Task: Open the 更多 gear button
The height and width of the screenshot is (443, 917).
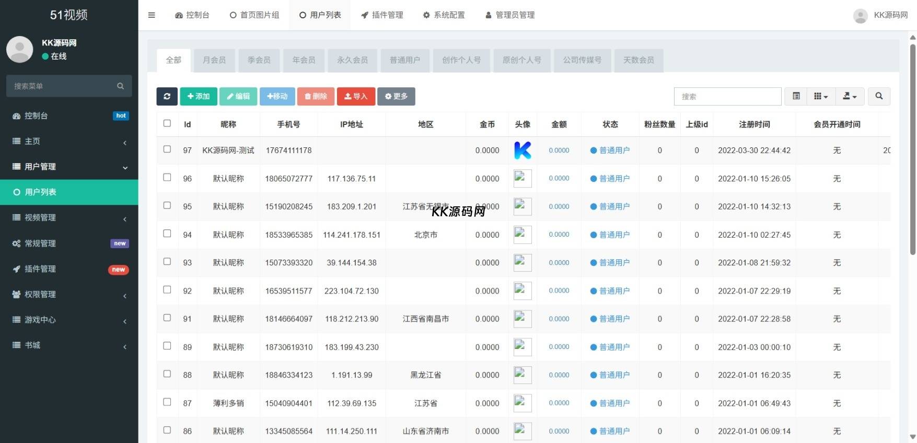Action: 396,96
